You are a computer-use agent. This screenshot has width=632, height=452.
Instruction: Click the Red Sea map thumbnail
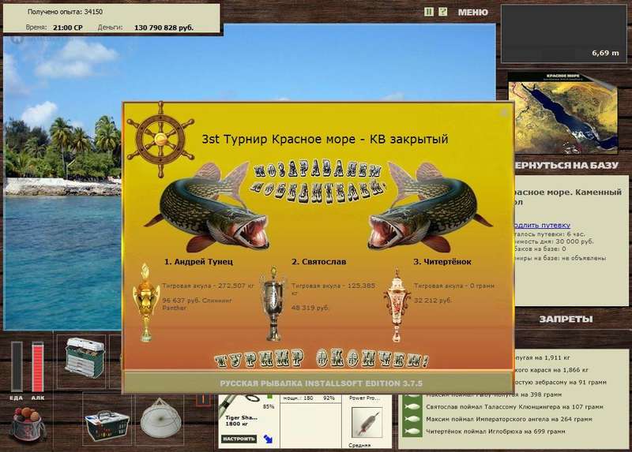point(562,114)
